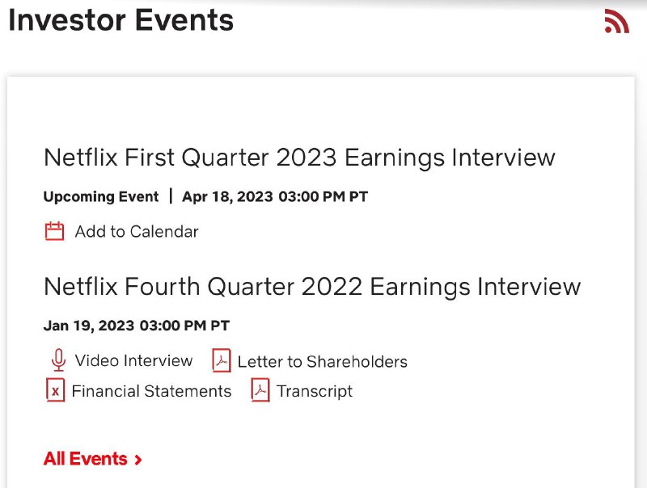This screenshot has height=488, width=647.
Task: Select the Netflix Fourth Quarter 2022 Earnings Interview
Action: tap(311, 286)
